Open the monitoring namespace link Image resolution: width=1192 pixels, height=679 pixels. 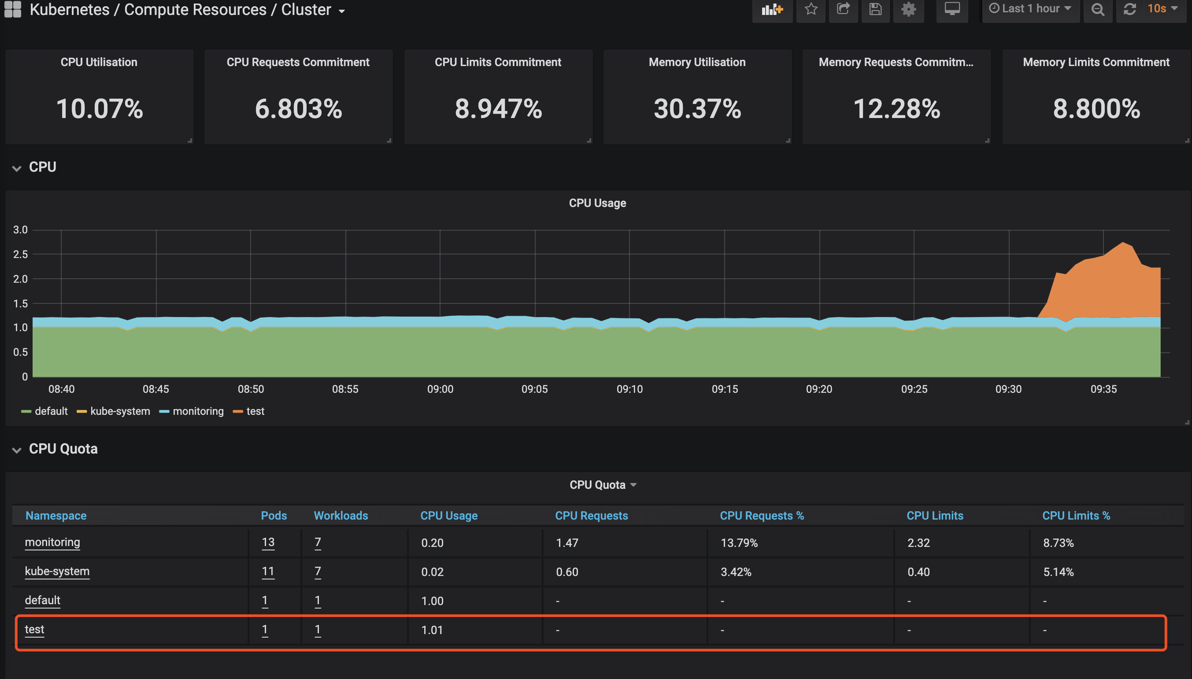tap(52, 542)
